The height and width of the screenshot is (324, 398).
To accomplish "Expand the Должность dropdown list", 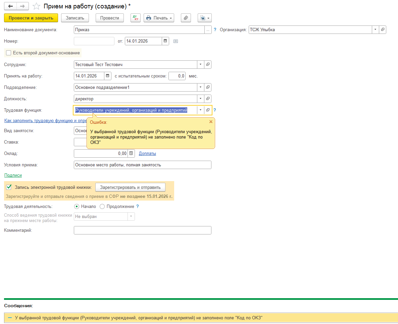I will point(200,99).
